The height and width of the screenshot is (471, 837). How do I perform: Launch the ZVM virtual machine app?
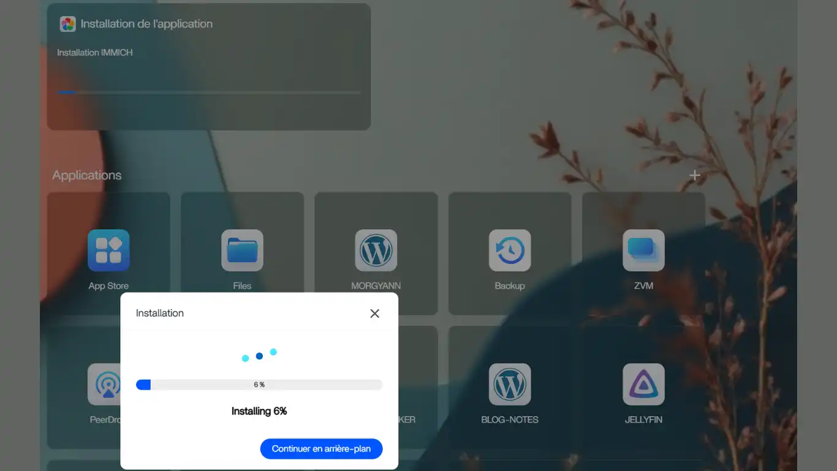(643, 251)
